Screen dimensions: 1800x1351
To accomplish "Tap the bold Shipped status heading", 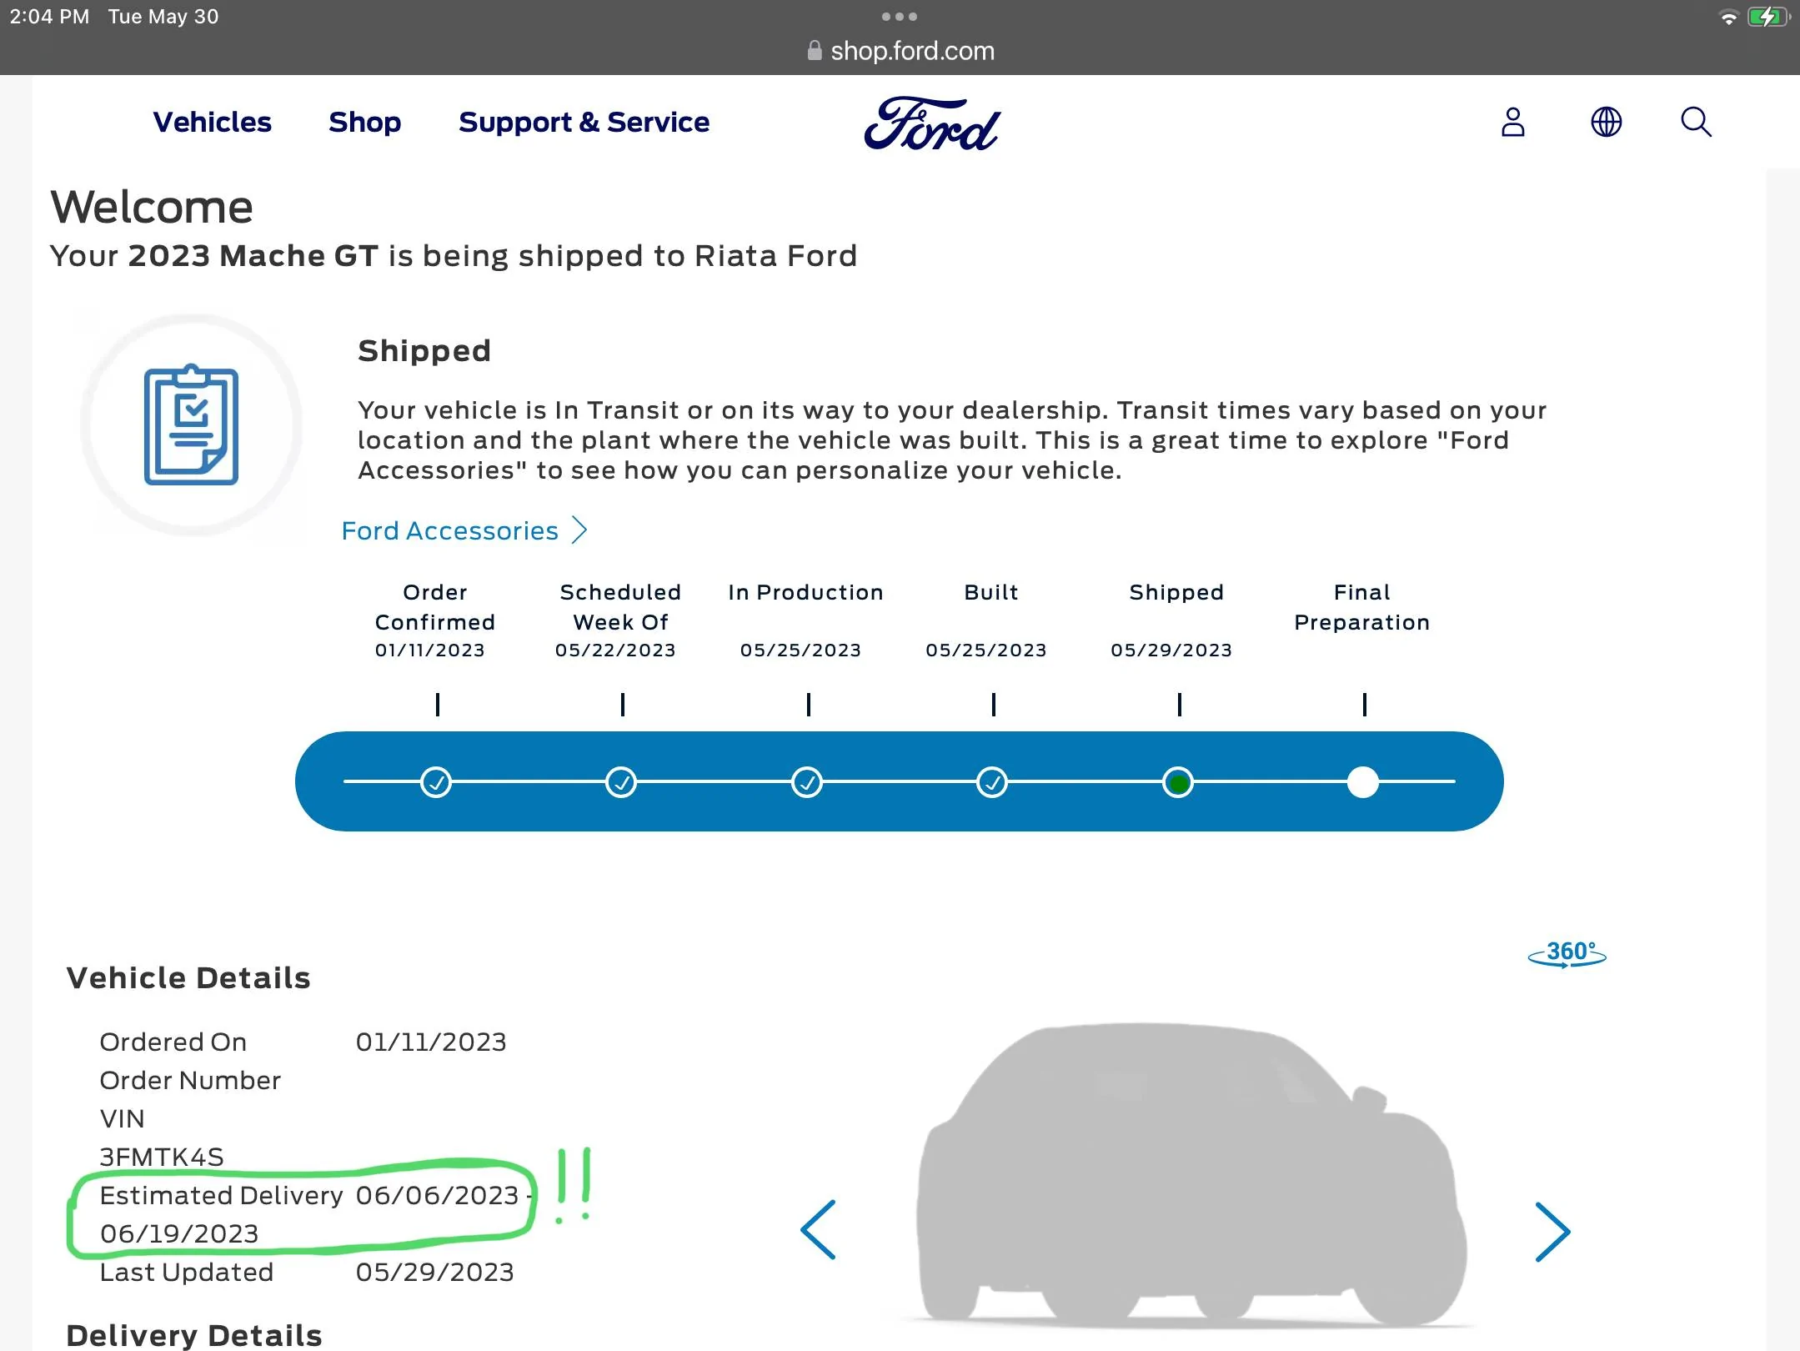I will [424, 350].
